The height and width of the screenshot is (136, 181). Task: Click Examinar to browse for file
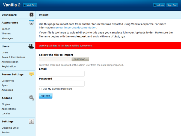point(80,59)
